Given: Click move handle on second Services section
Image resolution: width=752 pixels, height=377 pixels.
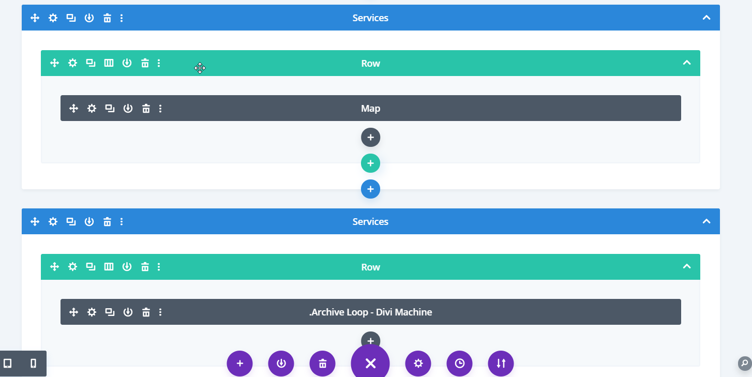Looking at the screenshot, I should [35, 222].
